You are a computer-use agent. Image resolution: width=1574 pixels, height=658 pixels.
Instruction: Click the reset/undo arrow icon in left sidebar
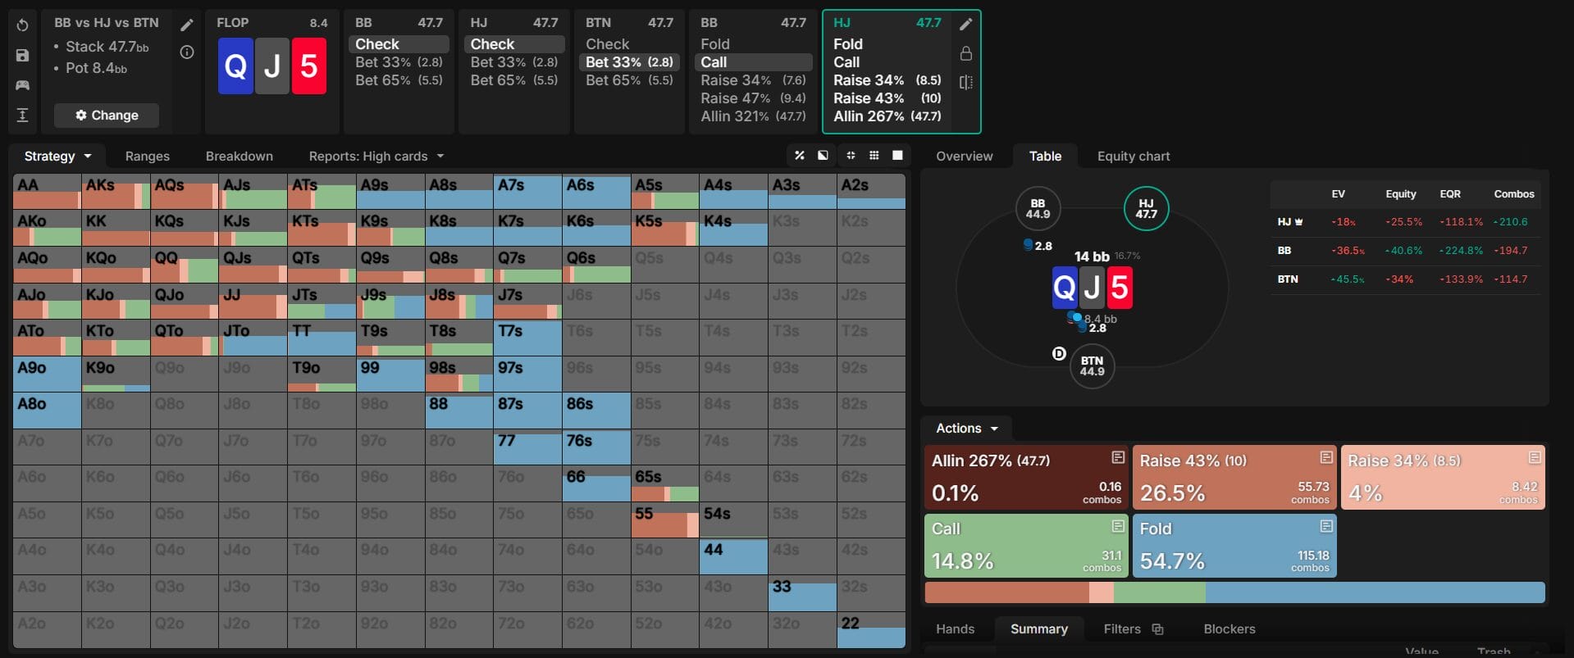23,25
